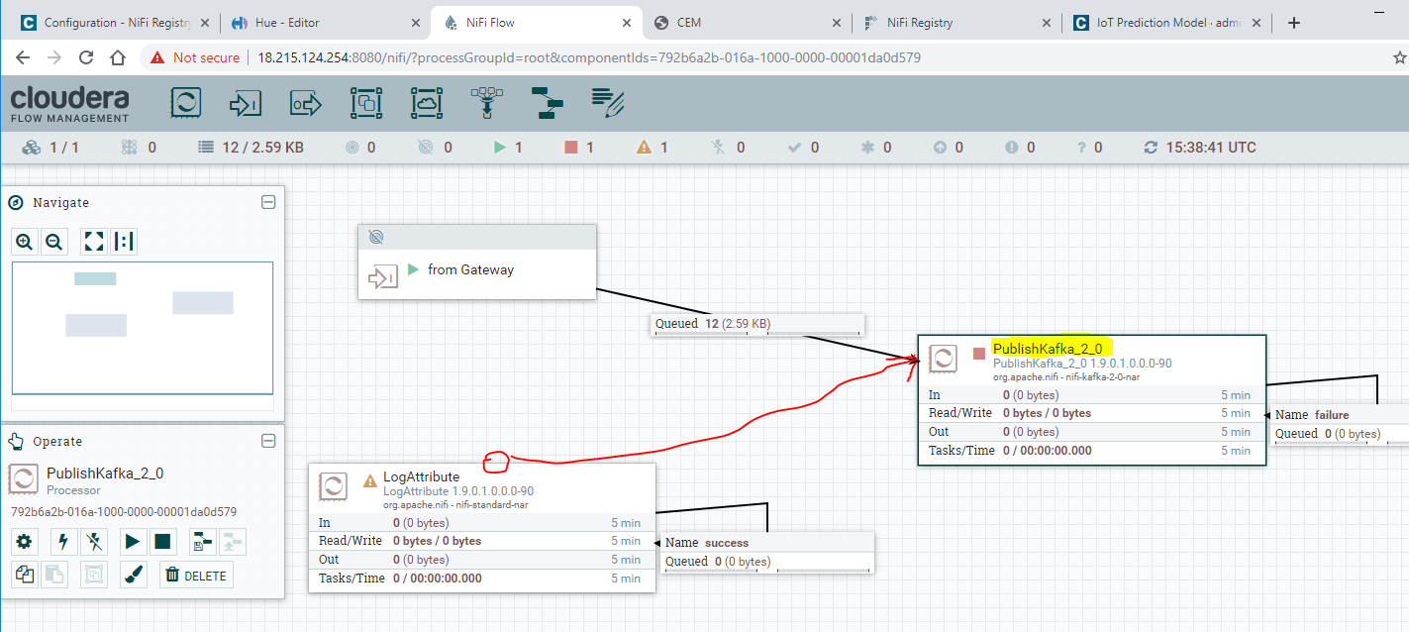Image resolution: width=1409 pixels, height=632 pixels.
Task: Open processor Configuration gear icon
Action: 25,542
